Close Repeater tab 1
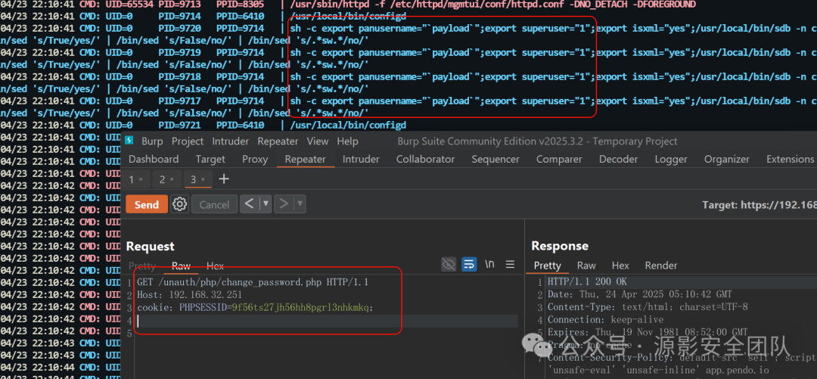This screenshot has width=817, height=379. pos(141,180)
